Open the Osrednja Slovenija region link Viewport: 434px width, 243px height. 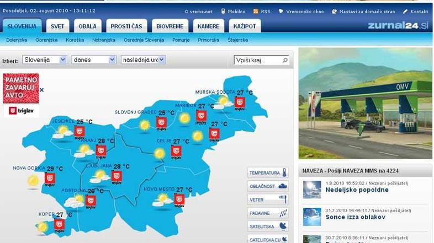coord(144,40)
